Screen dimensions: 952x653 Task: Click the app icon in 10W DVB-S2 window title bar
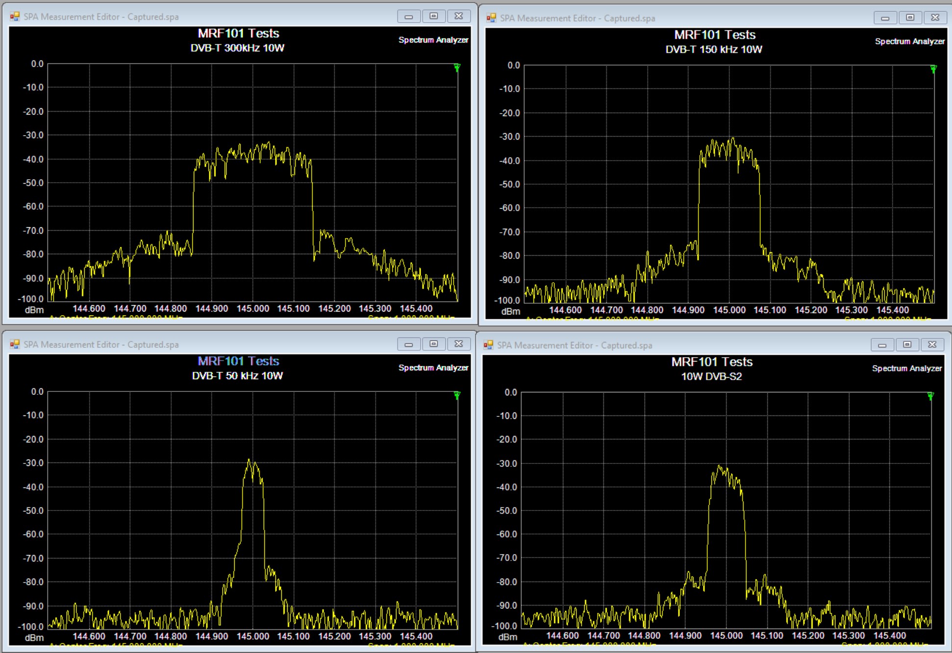click(x=488, y=345)
